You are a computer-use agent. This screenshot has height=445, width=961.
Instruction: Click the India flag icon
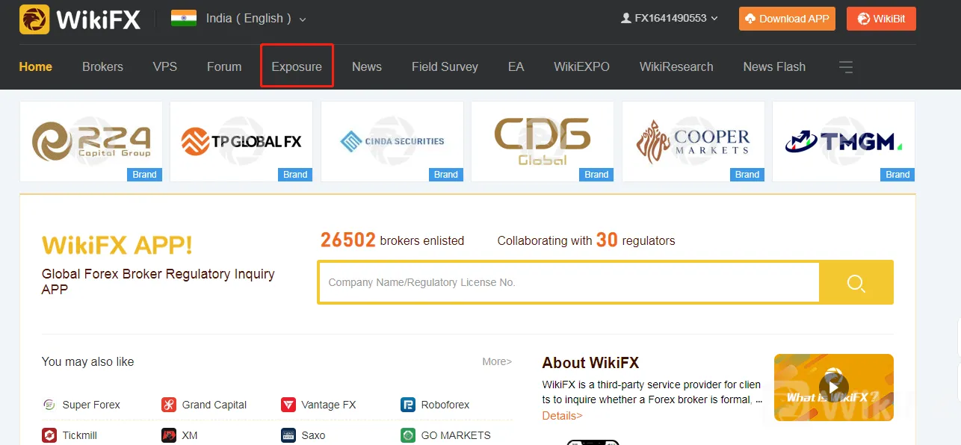coord(184,18)
